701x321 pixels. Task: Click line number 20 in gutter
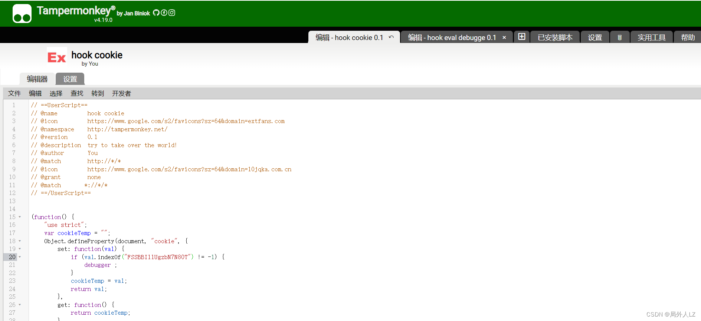(12, 257)
